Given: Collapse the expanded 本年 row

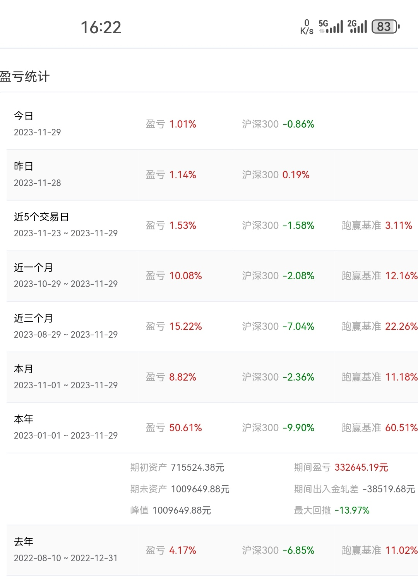Looking at the screenshot, I should pos(209,427).
